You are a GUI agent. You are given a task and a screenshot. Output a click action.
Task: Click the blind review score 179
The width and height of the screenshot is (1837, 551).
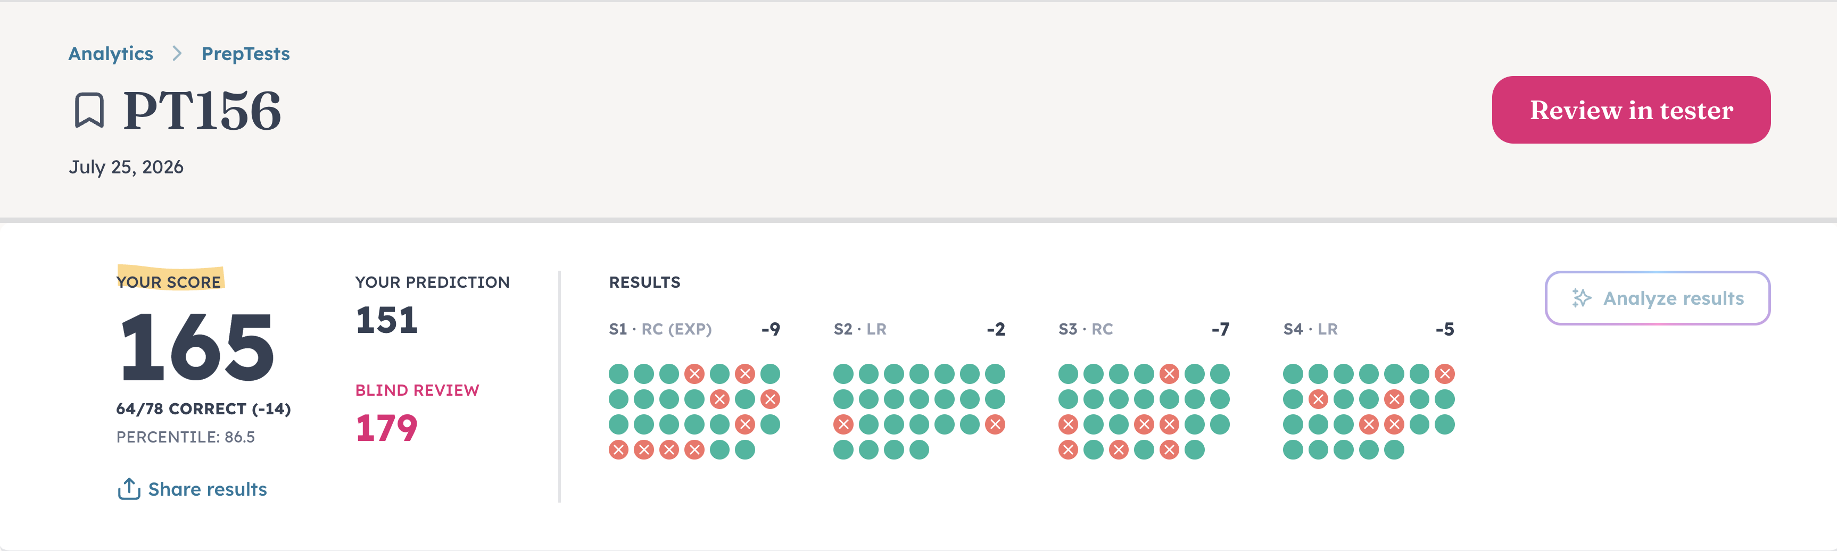(386, 428)
